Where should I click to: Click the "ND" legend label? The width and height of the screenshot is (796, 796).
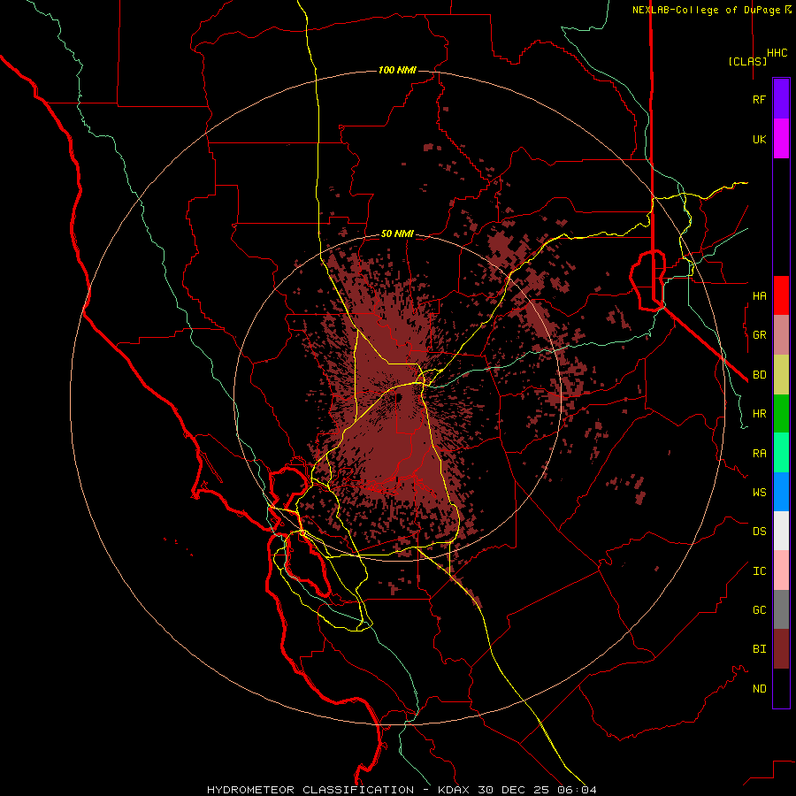coord(759,689)
